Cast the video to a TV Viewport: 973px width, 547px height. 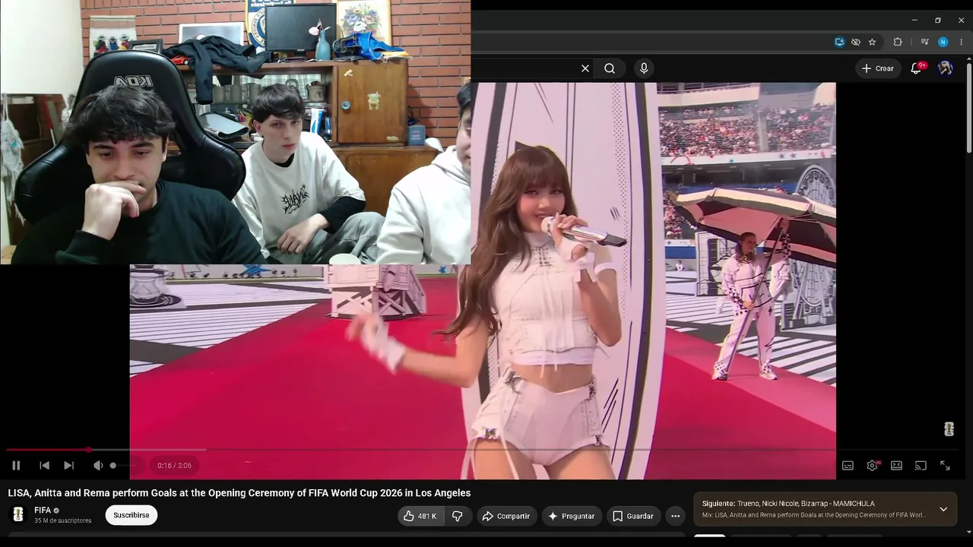[921, 466]
